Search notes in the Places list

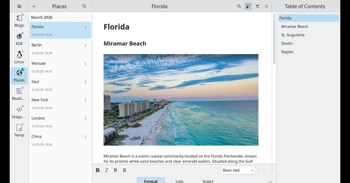(x=84, y=6)
